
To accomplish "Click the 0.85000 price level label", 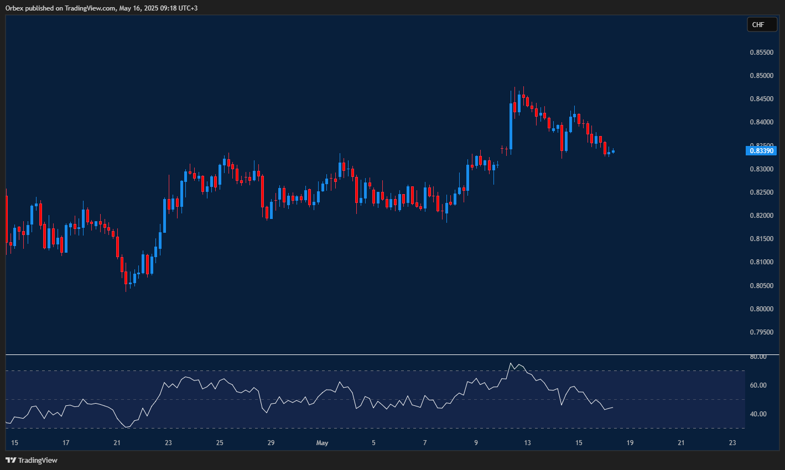I will click(762, 75).
